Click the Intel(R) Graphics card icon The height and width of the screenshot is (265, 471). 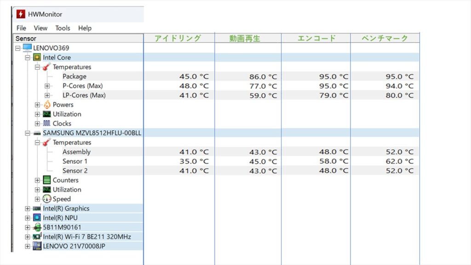[37, 208]
